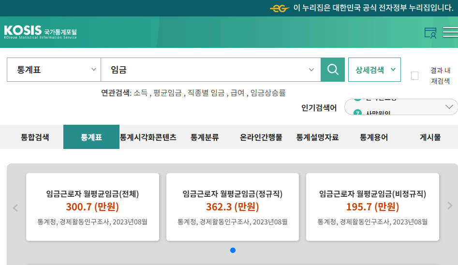The width and height of the screenshot is (458, 265).
Task: Go to the 통계설명자료 tab
Action: (x=317, y=137)
